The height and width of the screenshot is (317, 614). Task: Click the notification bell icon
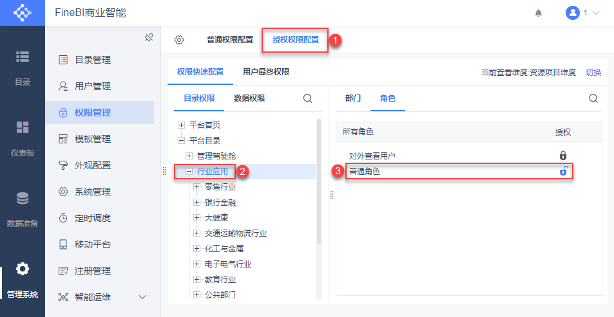539,14
